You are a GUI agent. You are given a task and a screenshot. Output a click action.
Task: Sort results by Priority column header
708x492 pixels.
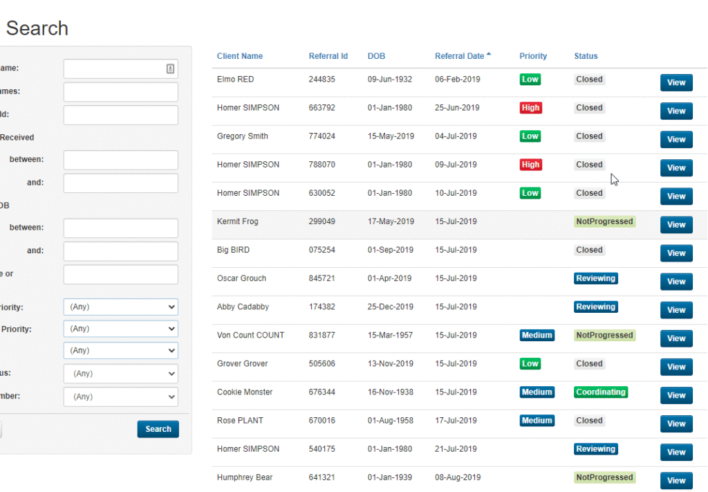click(533, 56)
